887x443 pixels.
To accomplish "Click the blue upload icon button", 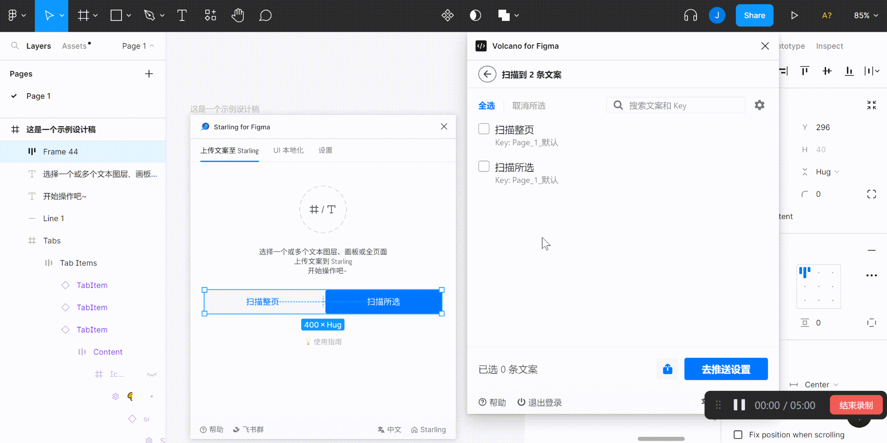I will point(667,369).
